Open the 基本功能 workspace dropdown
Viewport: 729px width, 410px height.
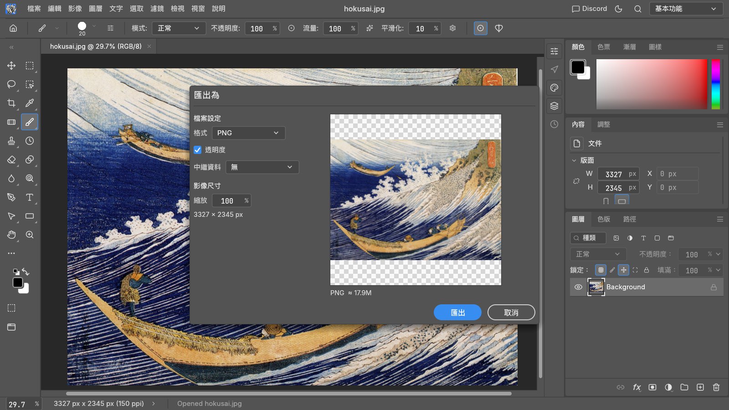[686, 9]
